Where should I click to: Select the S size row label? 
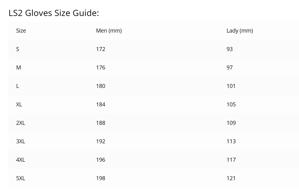18,49
